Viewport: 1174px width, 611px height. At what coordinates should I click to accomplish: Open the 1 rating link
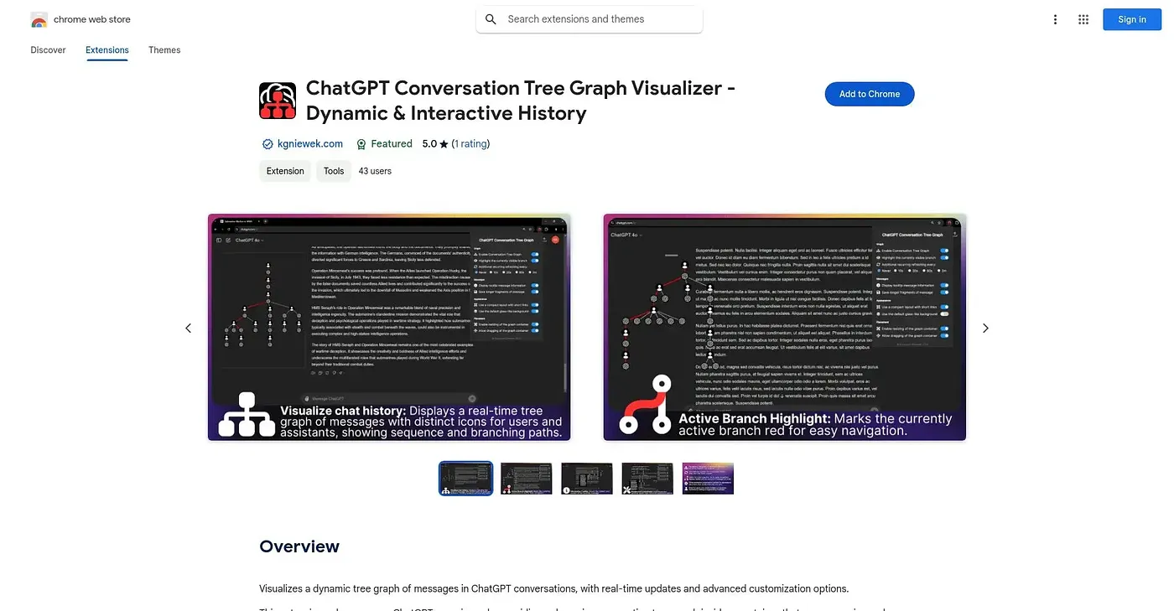[x=470, y=144]
